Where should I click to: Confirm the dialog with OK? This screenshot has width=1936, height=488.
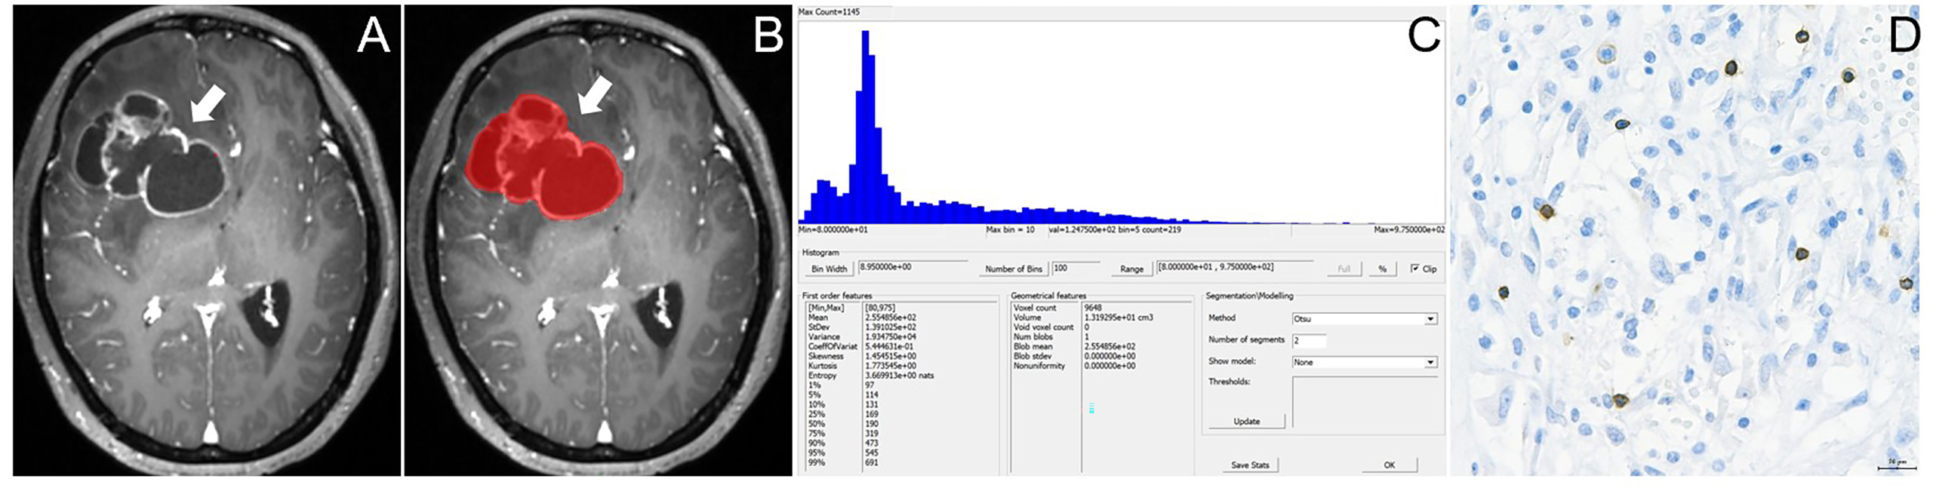[x=1389, y=465]
